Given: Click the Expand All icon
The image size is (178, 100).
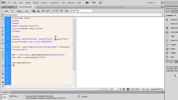Looking at the screenshot, I should [3, 35].
